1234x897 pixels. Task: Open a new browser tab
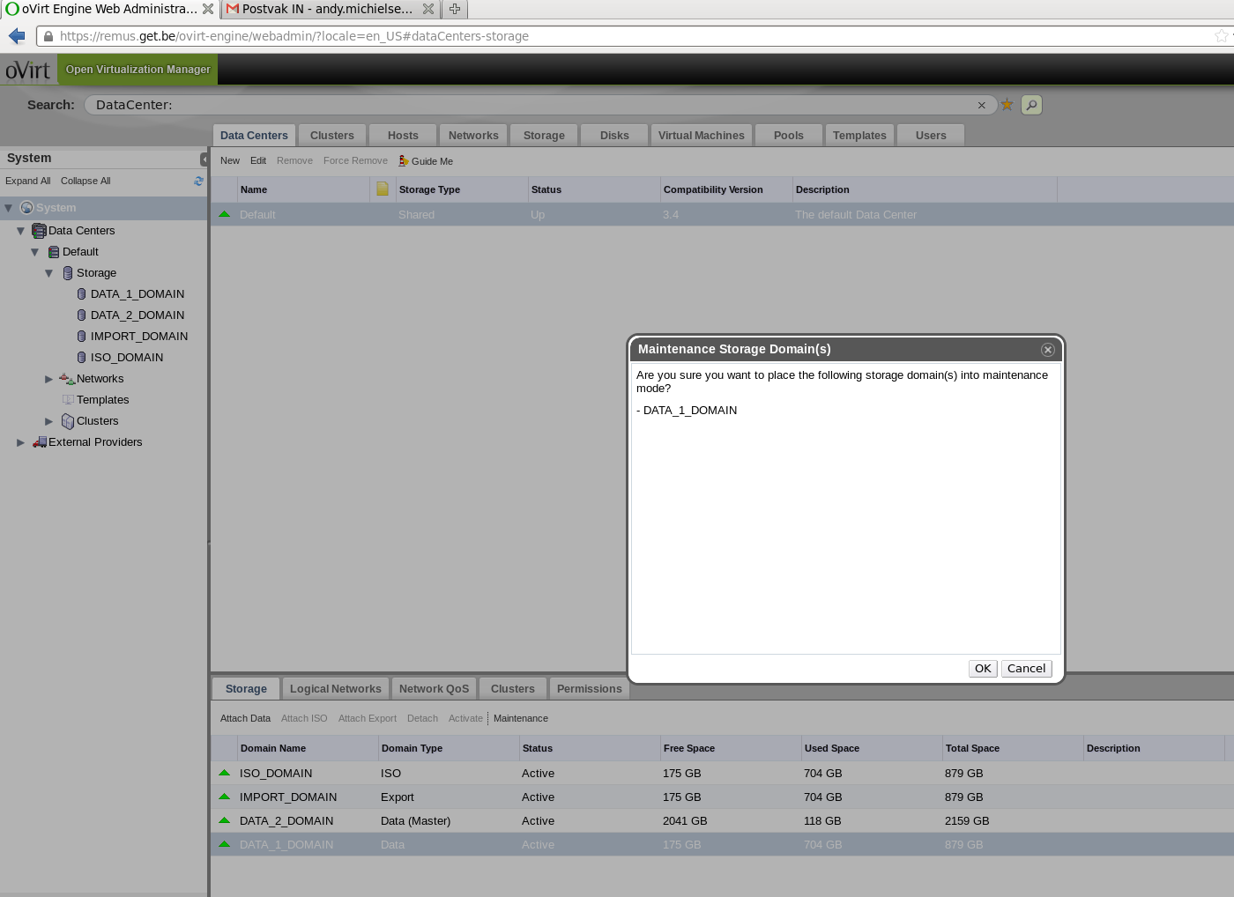click(455, 9)
